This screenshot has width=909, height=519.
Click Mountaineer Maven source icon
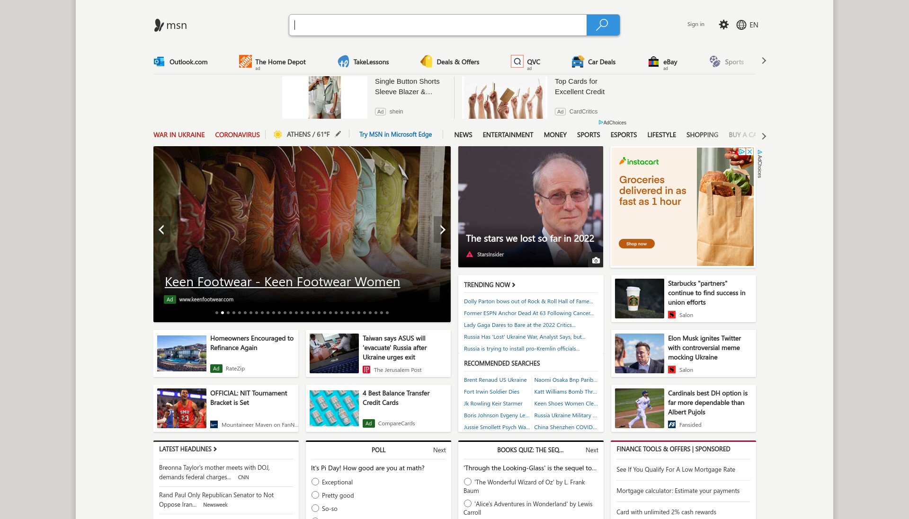(214, 425)
